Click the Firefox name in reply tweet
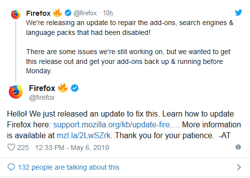Viewport: 250px width, 178px height. (42, 88)
